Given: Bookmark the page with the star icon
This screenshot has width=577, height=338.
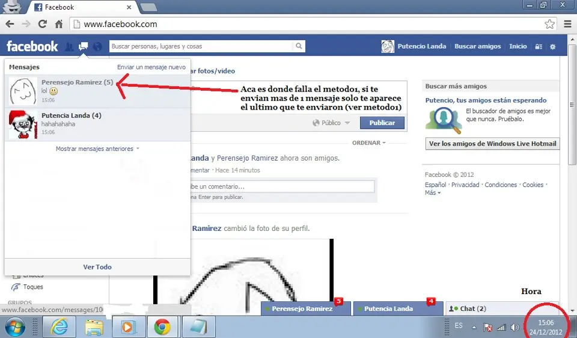Looking at the screenshot, I should (549, 24).
